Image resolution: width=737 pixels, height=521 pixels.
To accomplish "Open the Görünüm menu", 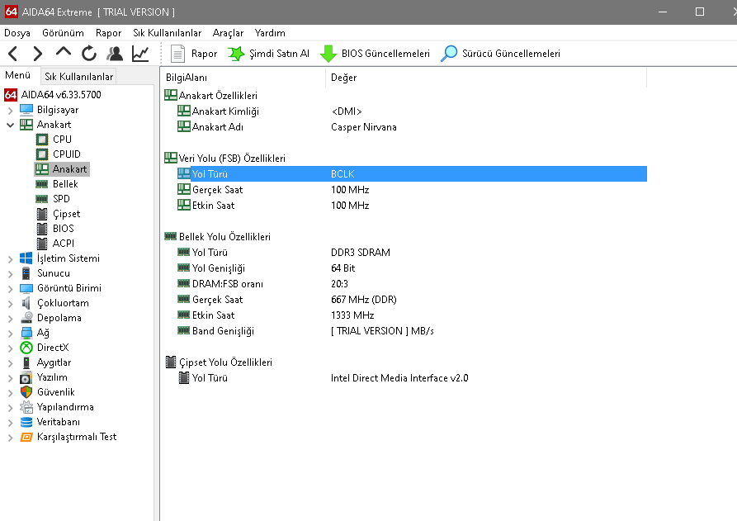I will point(63,33).
